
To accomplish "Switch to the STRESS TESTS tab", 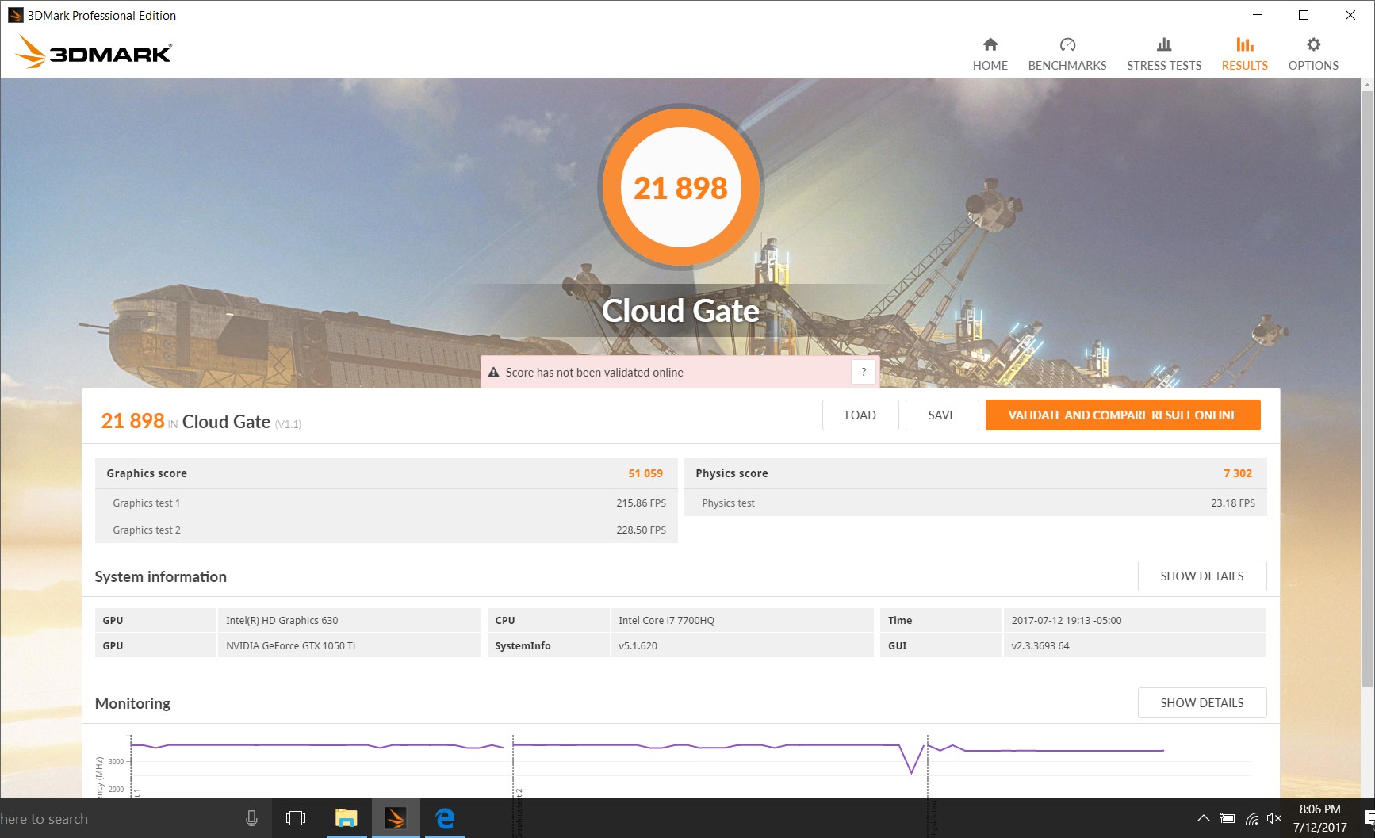I will pyautogui.click(x=1163, y=55).
